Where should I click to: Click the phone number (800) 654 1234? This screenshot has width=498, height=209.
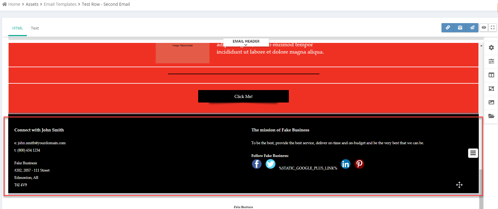pyautogui.click(x=29, y=150)
